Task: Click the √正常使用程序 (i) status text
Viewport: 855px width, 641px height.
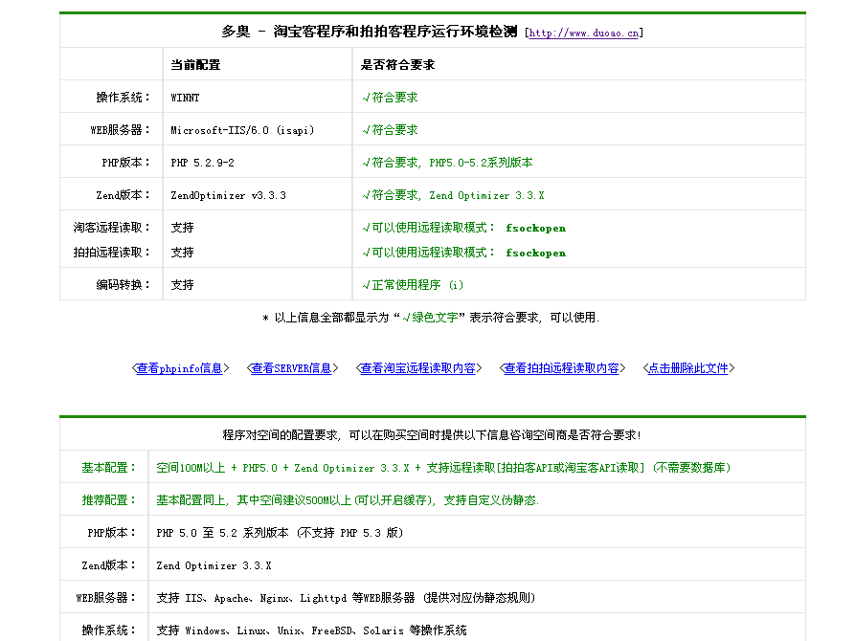Action: (x=413, y=285)
